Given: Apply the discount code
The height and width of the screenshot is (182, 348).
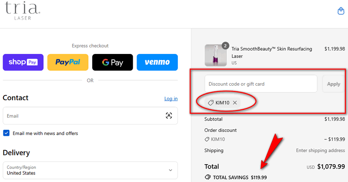Looking at the screenshot, I should click(x=333, y=84).
